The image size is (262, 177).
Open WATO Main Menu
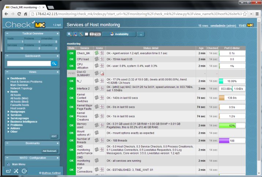(19, 164)
